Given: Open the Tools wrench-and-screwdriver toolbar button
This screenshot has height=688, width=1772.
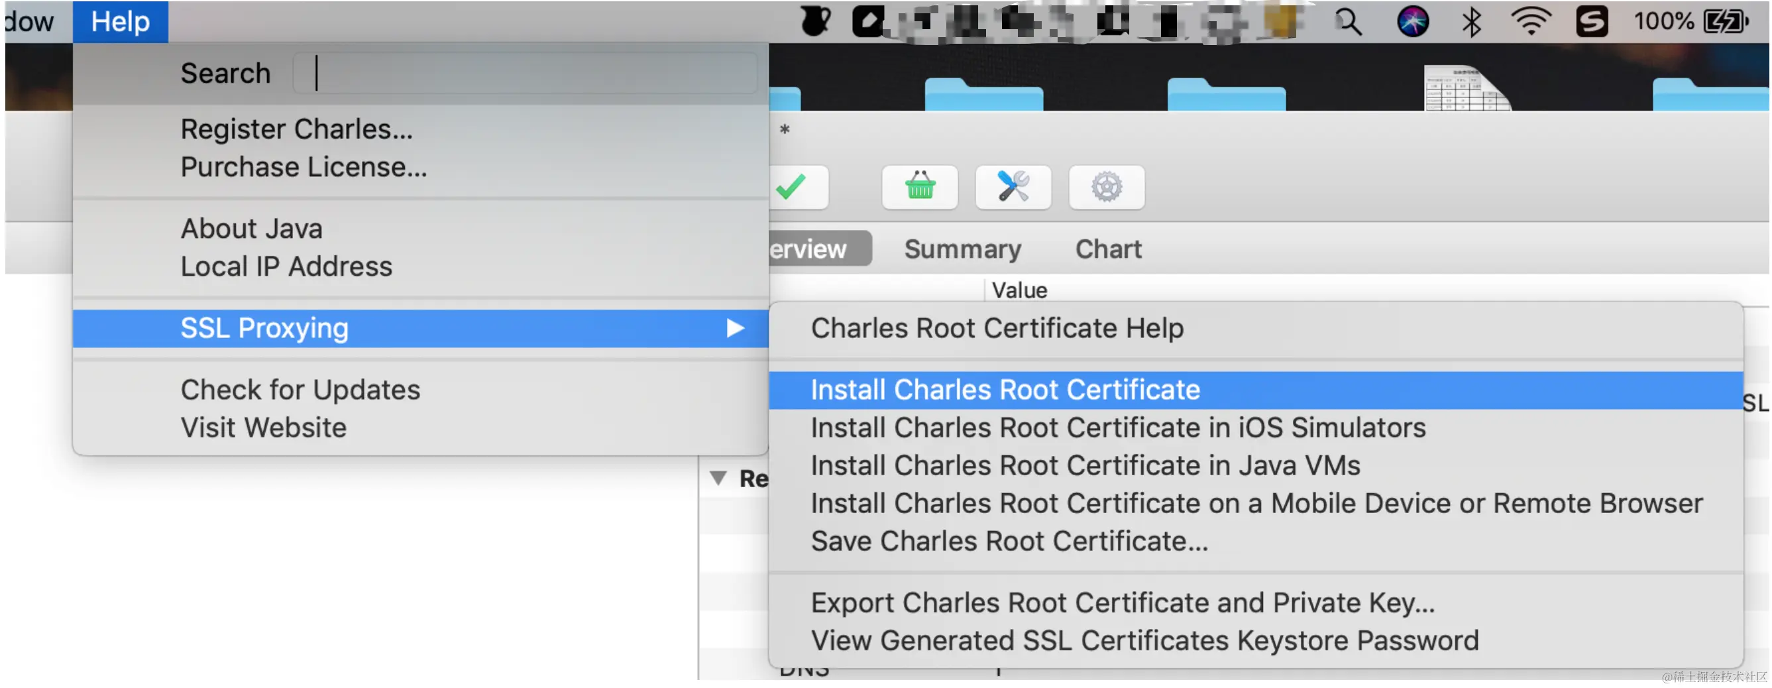Looking at the screenshot, I should [x=1013, y=186].
